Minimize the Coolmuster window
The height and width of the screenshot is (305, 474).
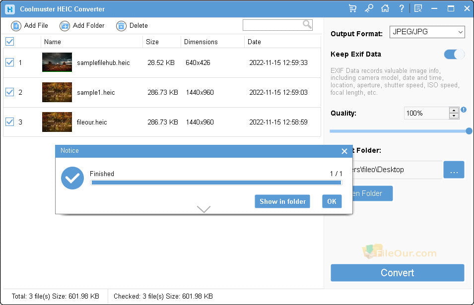click(434, 8)
